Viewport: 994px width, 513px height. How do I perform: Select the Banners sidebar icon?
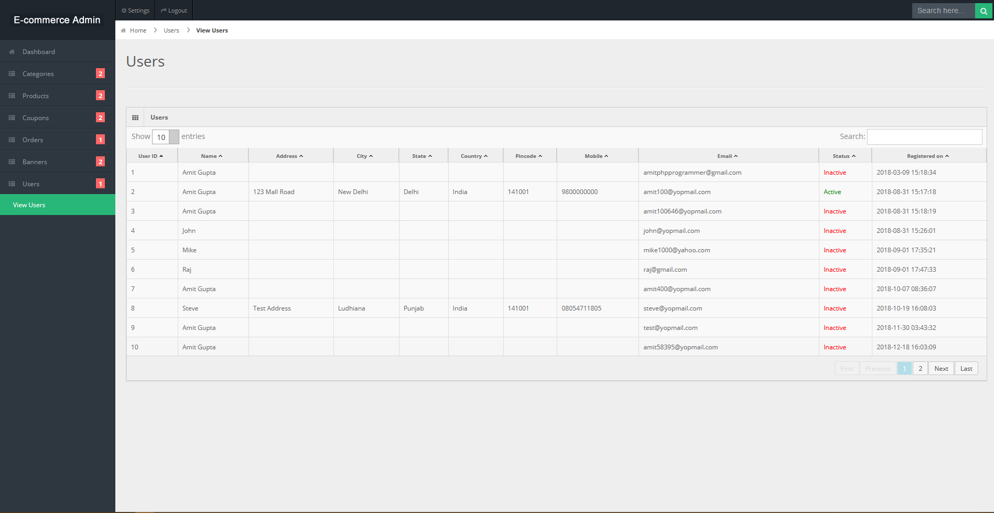tap(12, 161)
